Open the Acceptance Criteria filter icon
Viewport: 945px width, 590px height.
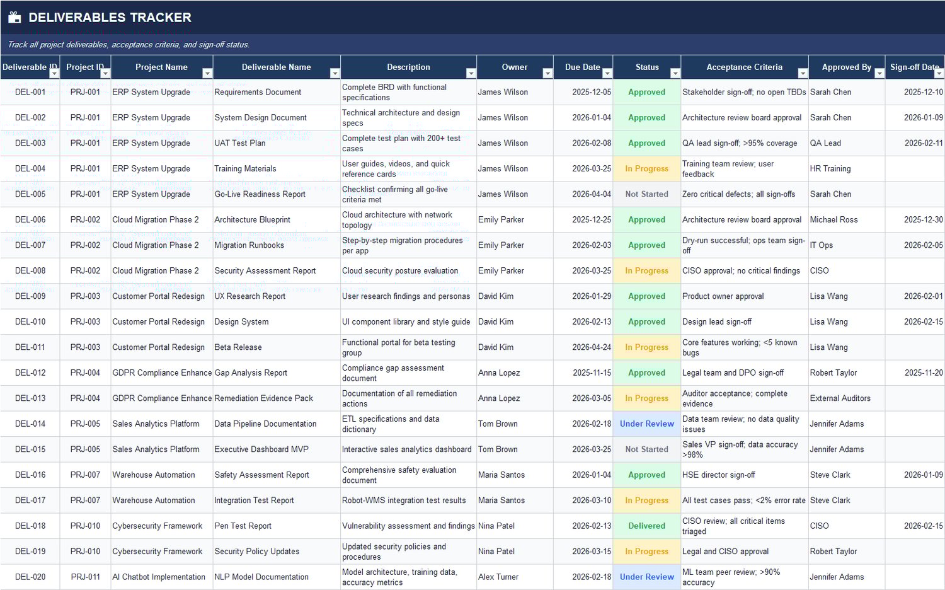803,74
